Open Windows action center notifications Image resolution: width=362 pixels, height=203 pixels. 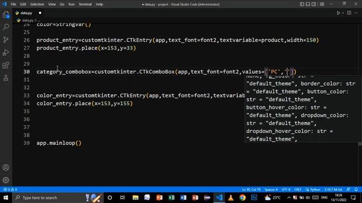(x=353, y=198)
